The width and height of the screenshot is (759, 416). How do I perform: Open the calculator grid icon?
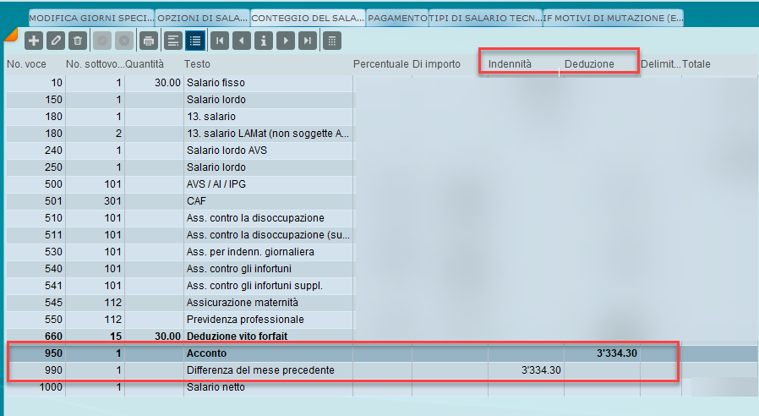pyautogui.click(x=332, y=40)
